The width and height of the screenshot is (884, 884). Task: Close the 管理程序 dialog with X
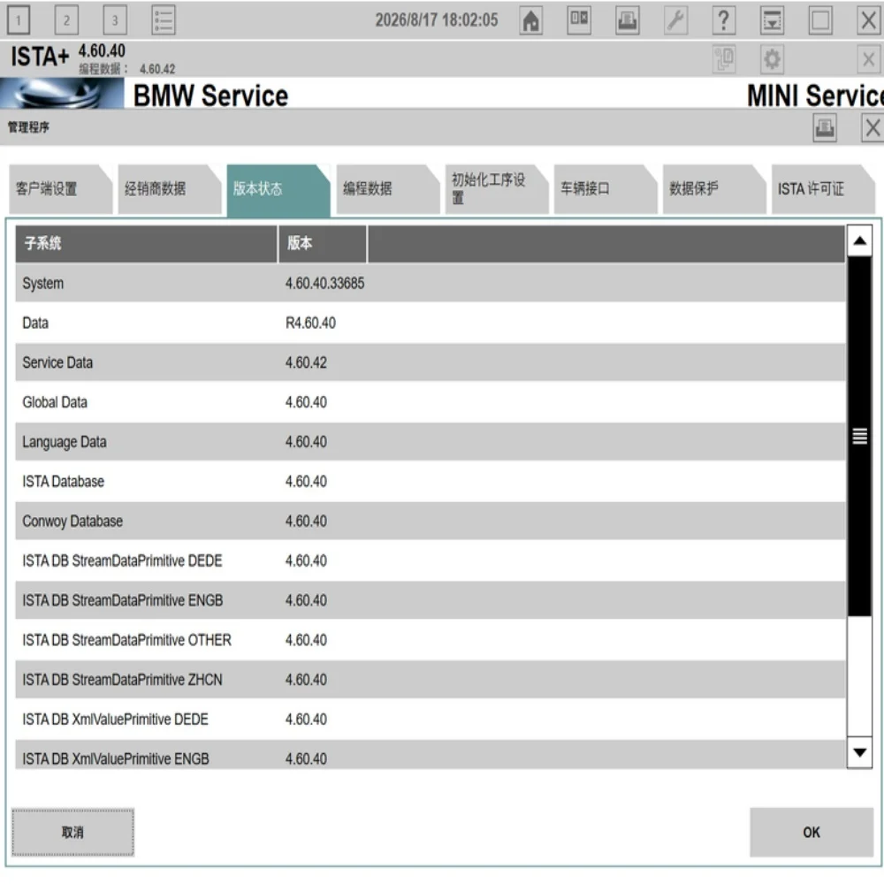pyautogui.click(x=873, y=128)
